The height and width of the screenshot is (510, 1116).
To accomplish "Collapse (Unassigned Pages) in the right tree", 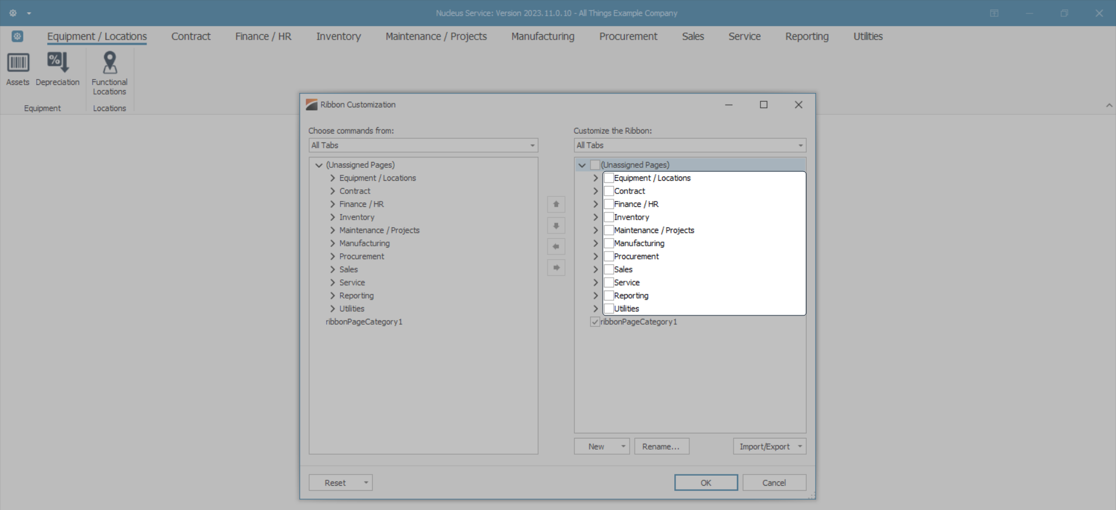I will [582, 165].
